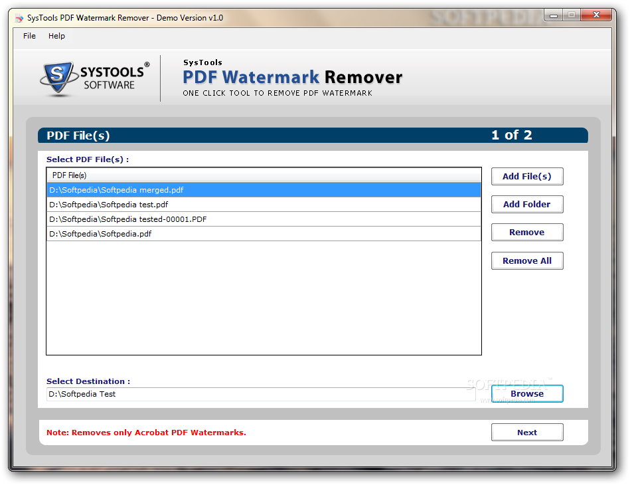Click the Remove button

[x=526, y=232]
